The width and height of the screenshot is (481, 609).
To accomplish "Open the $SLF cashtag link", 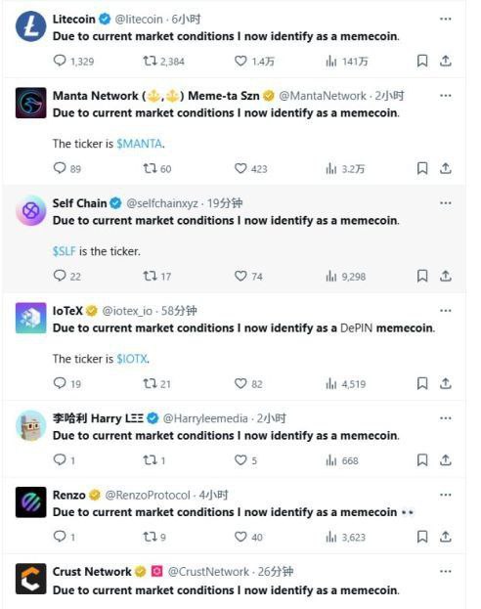I will coord(65,251).
